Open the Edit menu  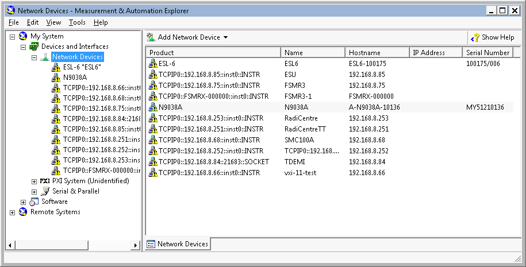tap(33, 22)
